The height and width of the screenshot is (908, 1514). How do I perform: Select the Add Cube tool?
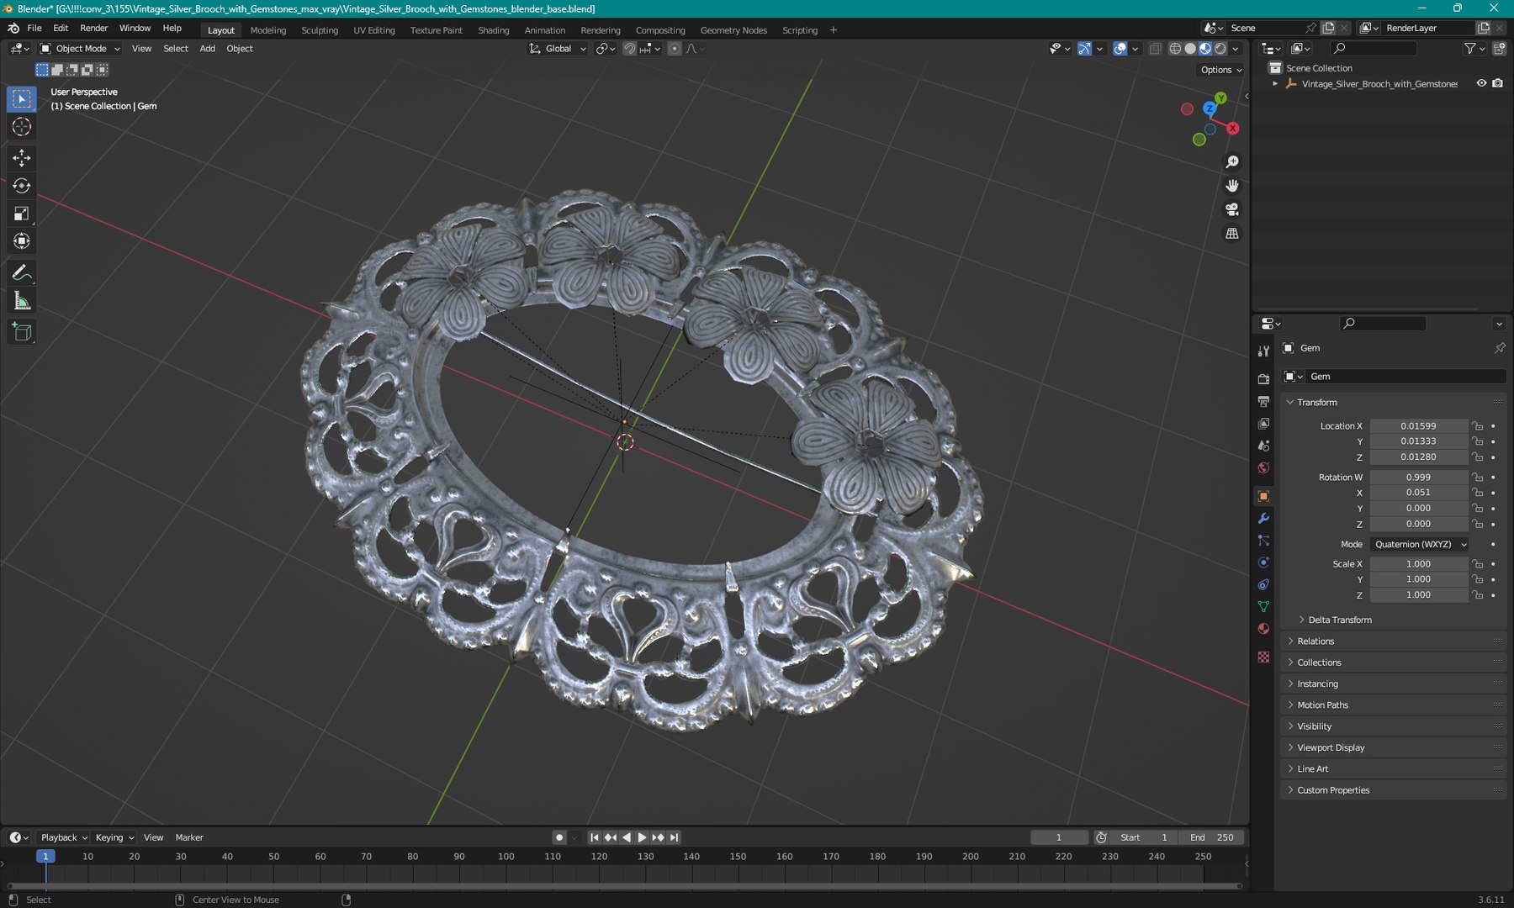click(x=22, y=333)
